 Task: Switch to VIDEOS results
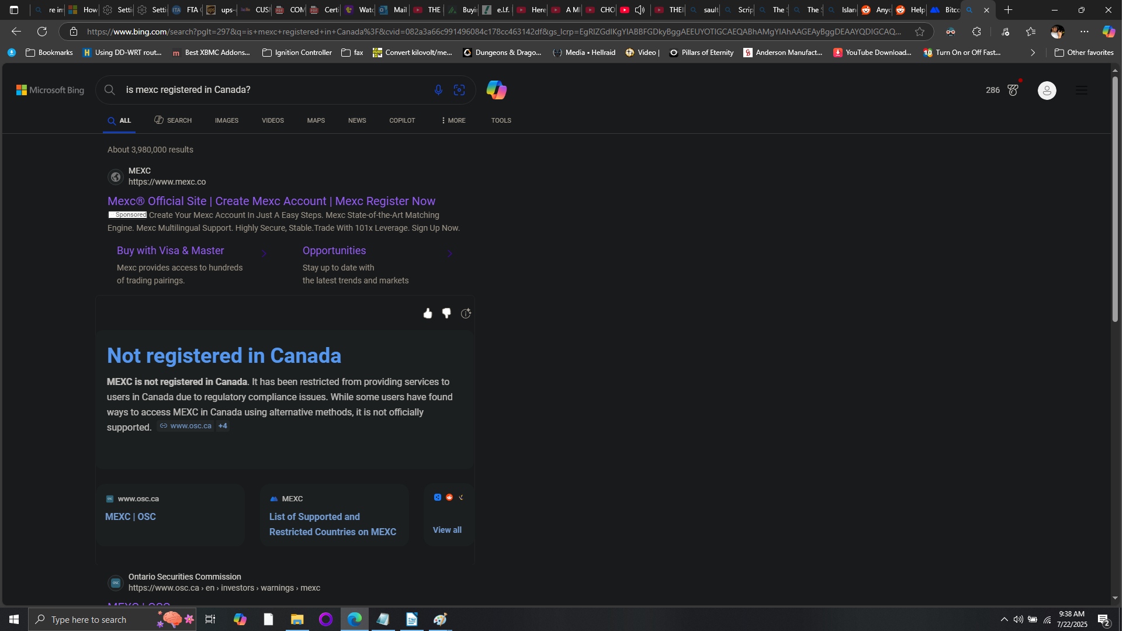click(273, 120)
